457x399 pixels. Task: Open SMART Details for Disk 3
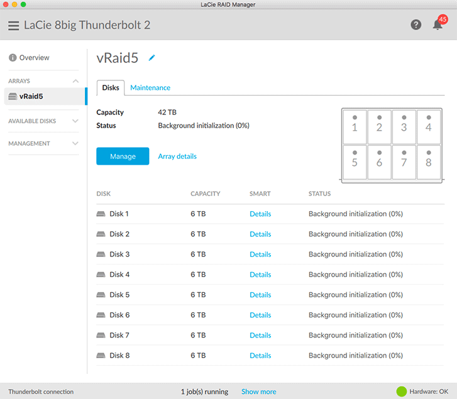point(260,254)
